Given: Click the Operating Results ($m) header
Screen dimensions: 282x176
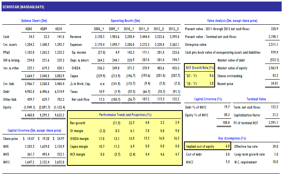Looking at the screenshot, I should (125, 20).
